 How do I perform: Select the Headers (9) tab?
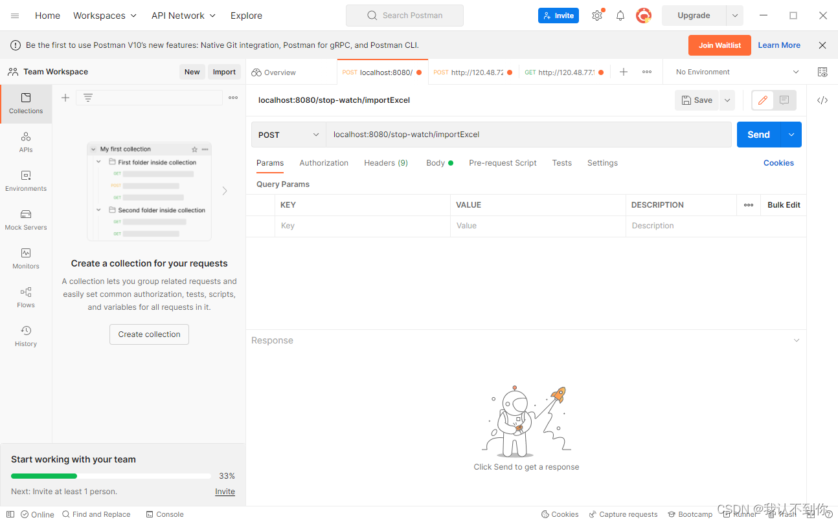point(386,163)
